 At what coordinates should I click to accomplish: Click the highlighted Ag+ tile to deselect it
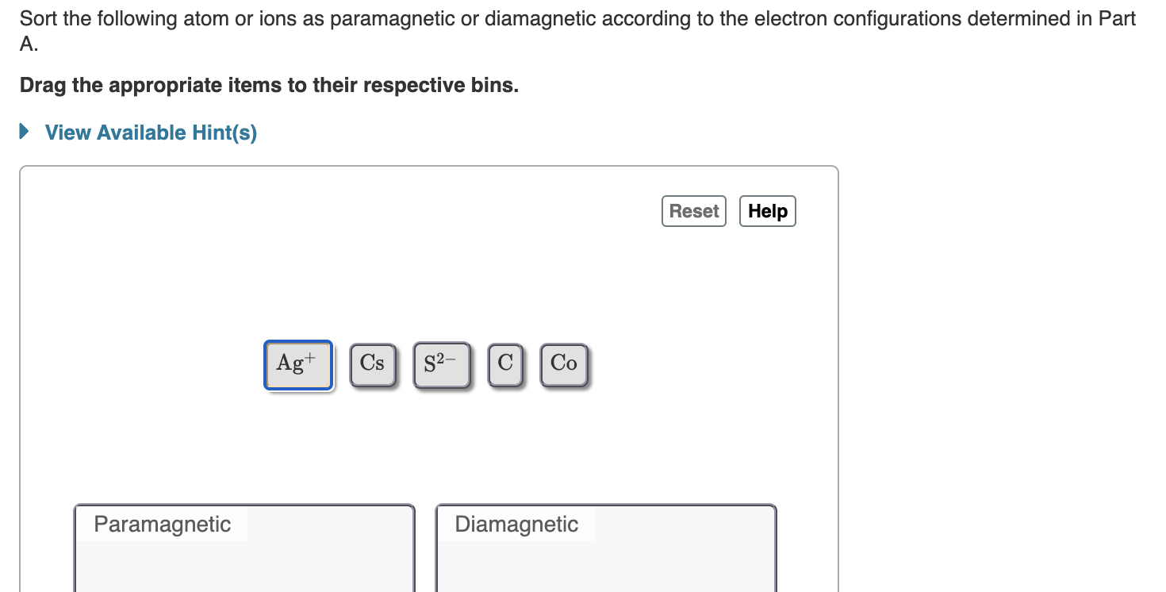point(297,364)
